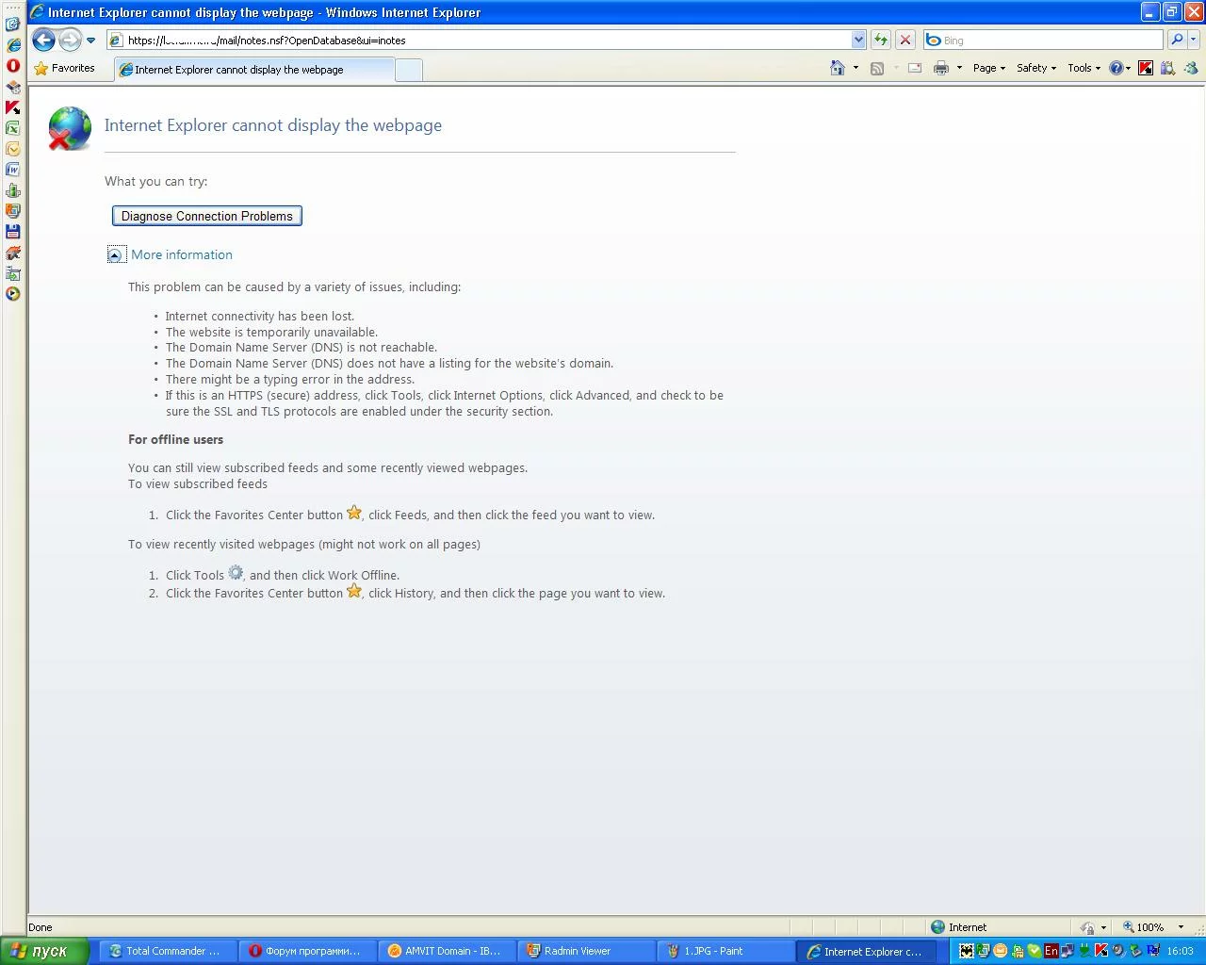Expand the zoom level 100% dropdown
Image resolution: width=1206 pixels, height=965 pixels.
coord(1181,927)
